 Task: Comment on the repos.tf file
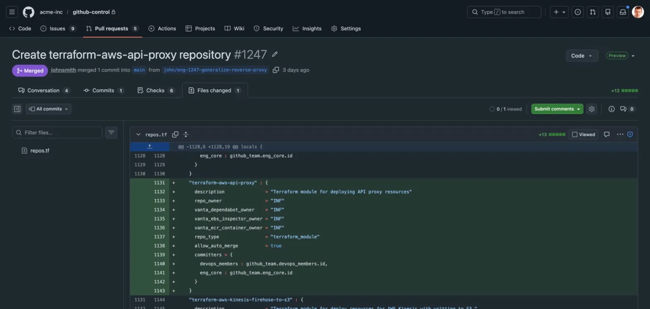point(606,134)
